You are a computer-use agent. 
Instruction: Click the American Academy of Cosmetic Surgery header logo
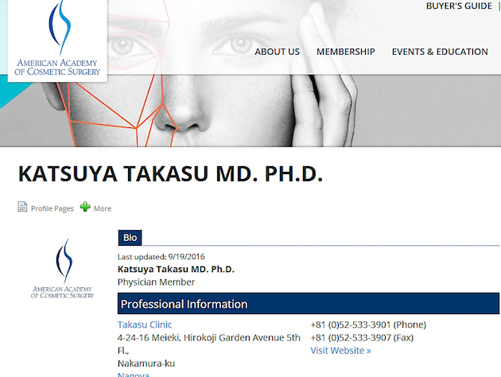57,40
